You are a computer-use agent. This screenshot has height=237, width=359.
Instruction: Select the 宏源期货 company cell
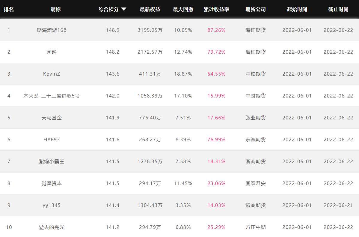pyautogui.click(x=256, y=139)
